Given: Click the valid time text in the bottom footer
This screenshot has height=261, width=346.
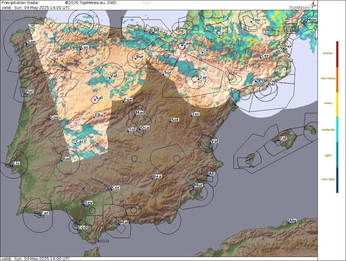Looking at the screenshot, I should pos(36,259).
